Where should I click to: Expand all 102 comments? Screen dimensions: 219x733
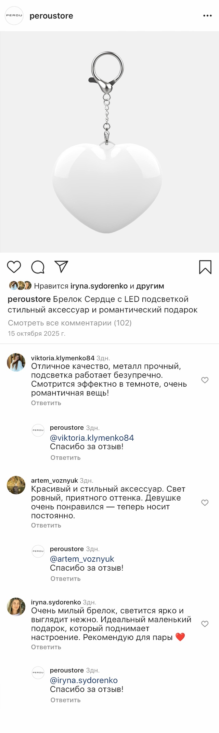point(70,323)
